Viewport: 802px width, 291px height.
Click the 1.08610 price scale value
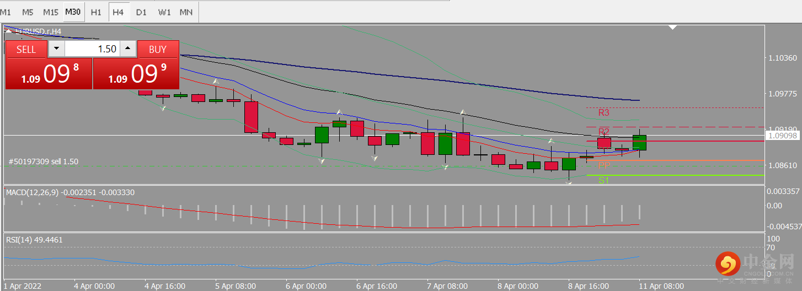782,165
